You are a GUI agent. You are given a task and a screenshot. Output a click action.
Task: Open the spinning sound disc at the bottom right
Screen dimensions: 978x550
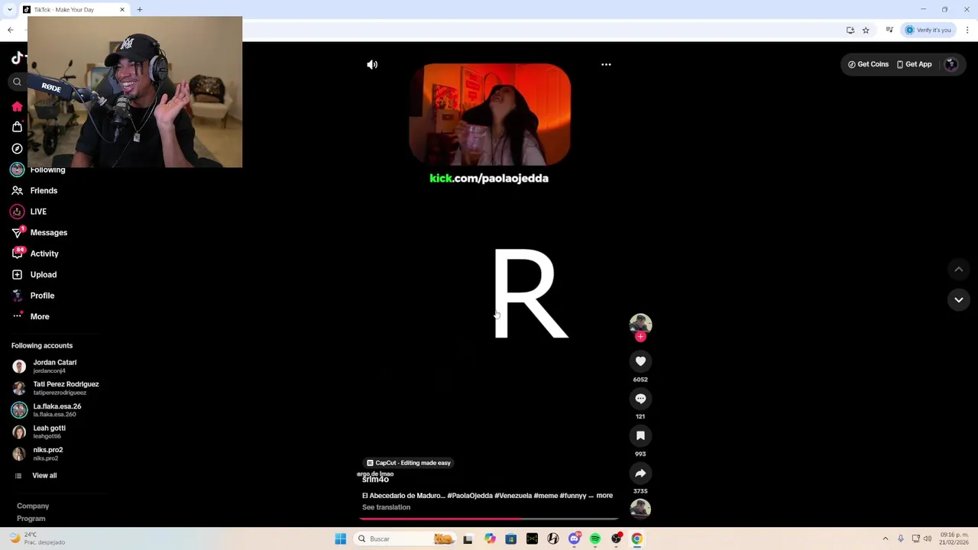(x=640, y=509)
